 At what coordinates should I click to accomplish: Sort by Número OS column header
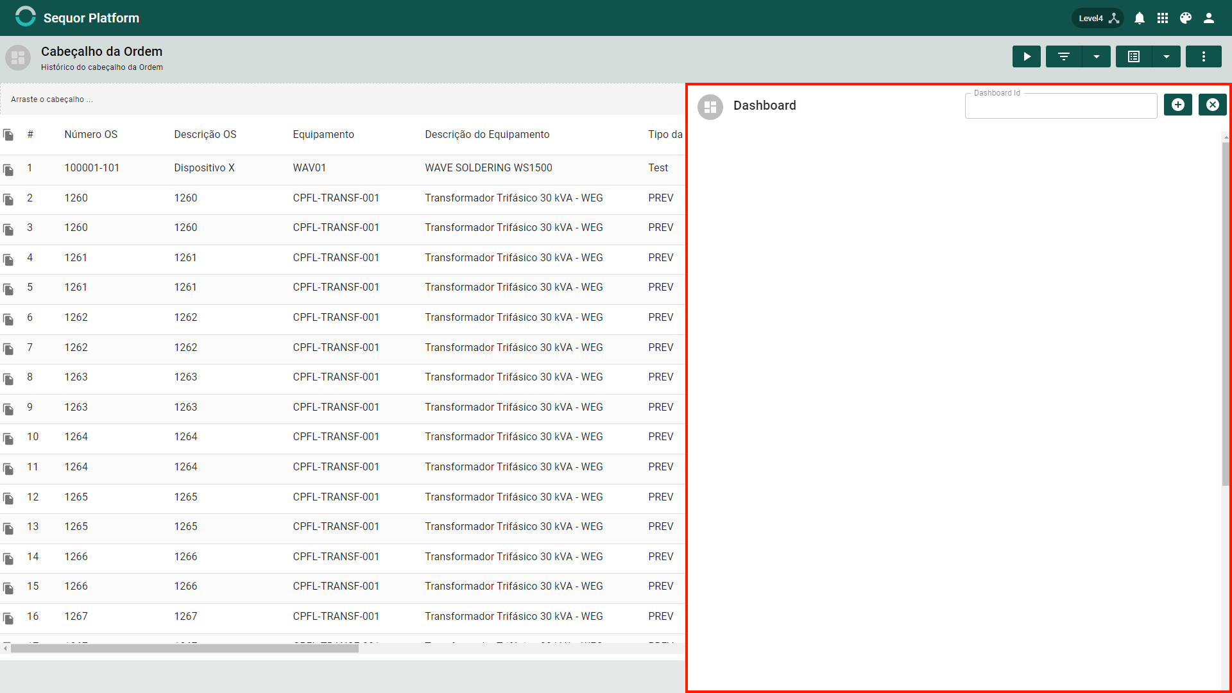coord(90,134)
